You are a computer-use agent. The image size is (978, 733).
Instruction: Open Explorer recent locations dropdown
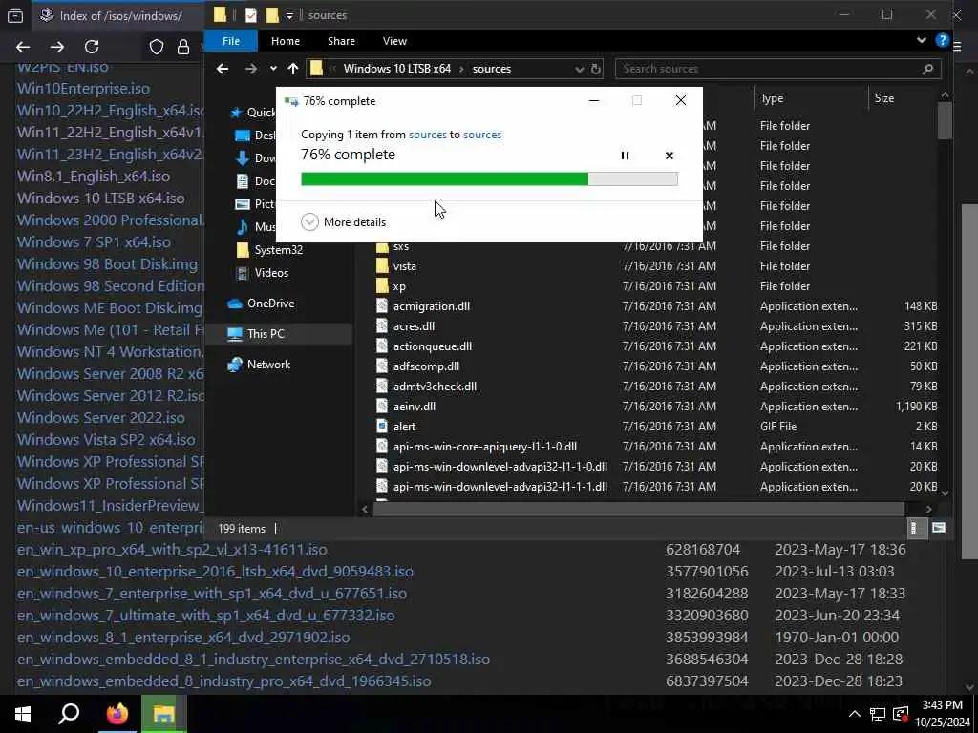pos(273,69)
